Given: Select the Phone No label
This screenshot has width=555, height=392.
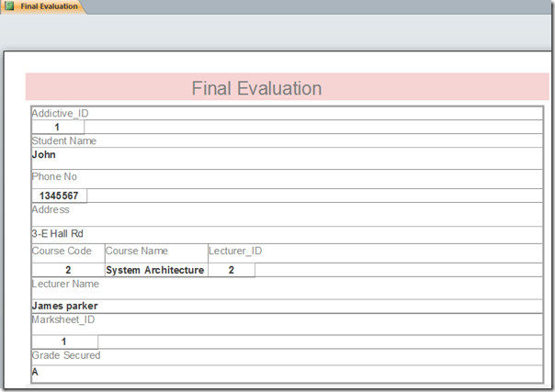Looking at the screenshot, I should (54, 177).
